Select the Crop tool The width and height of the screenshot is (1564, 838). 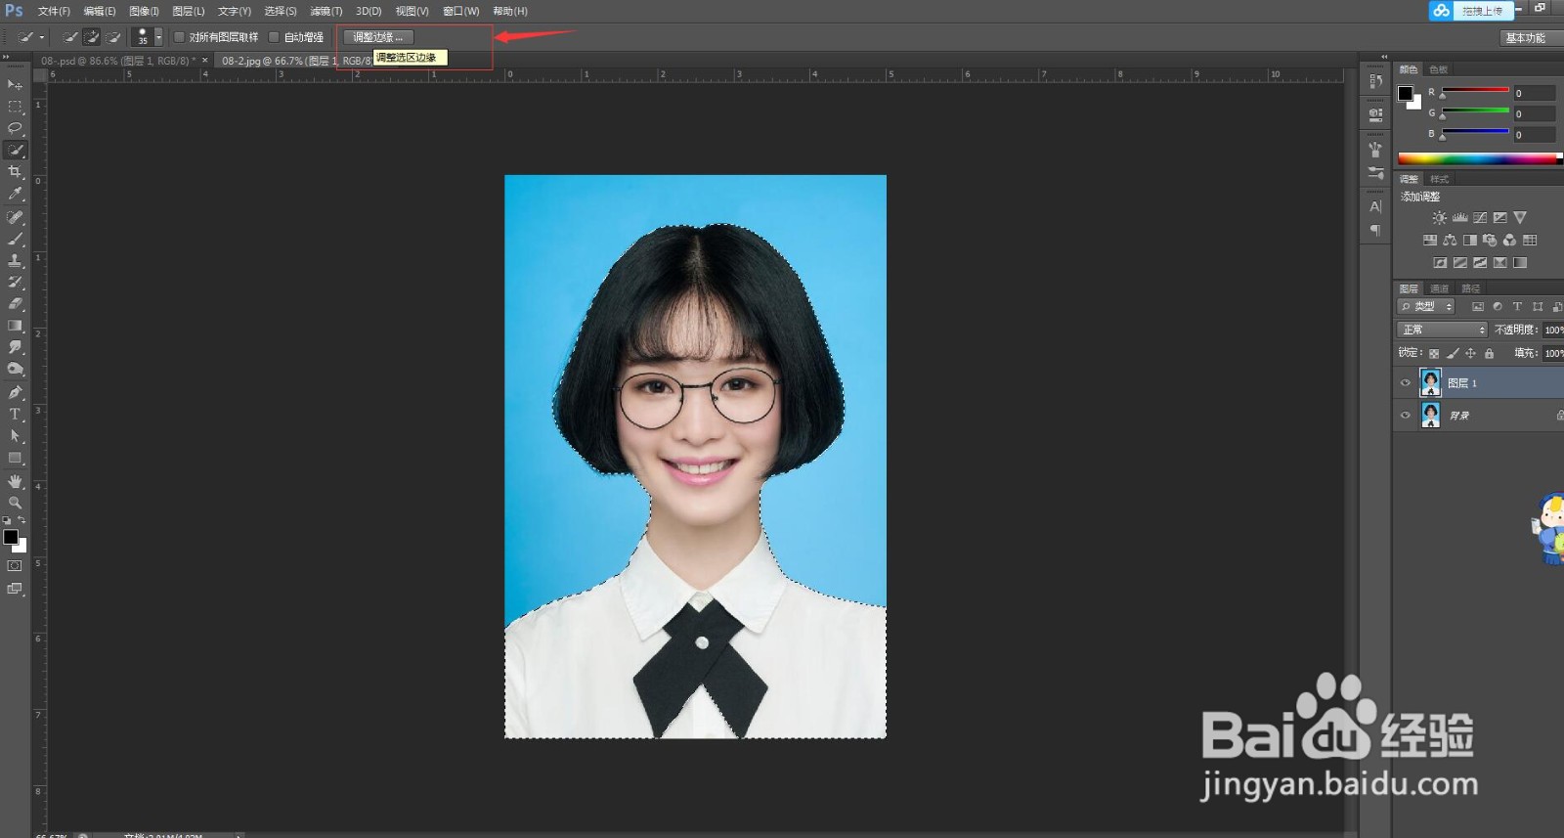15,172
